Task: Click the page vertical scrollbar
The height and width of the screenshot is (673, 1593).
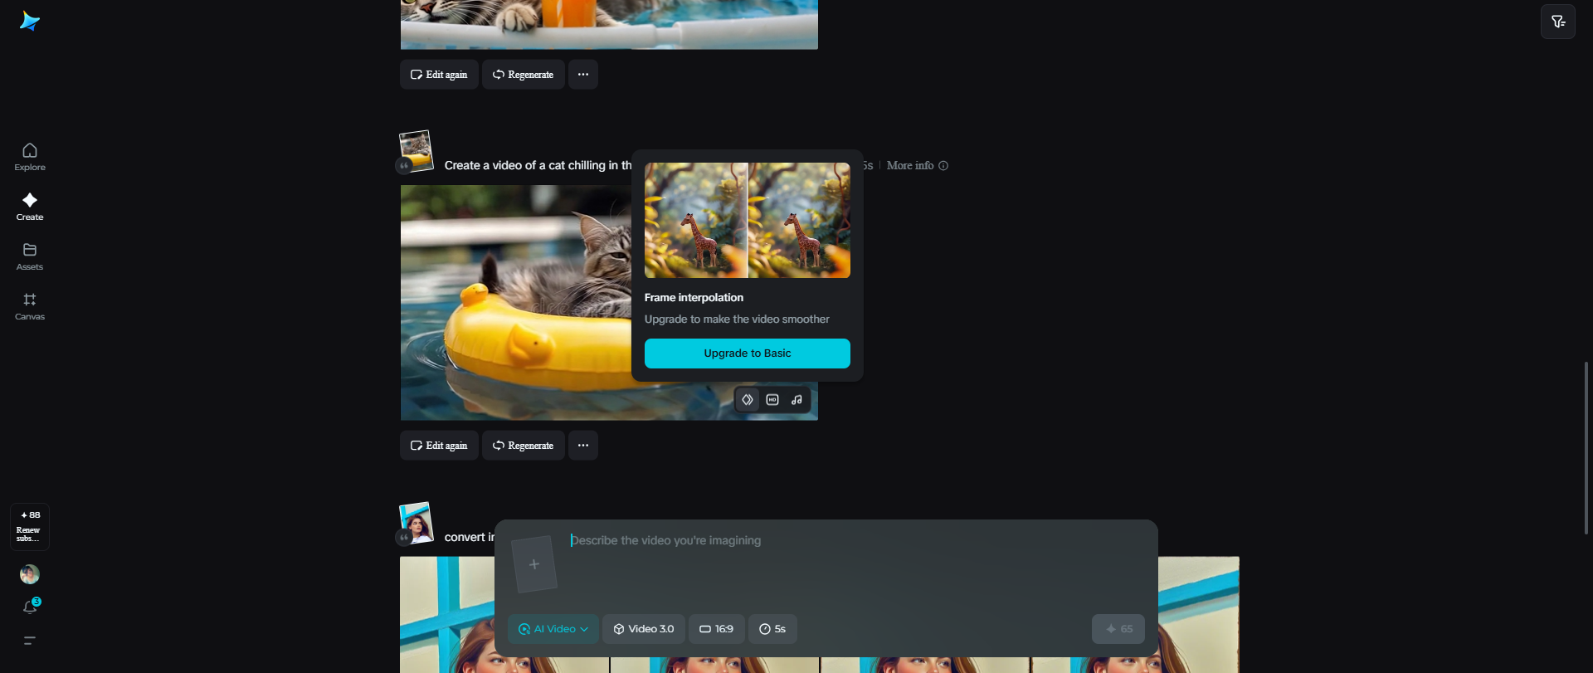Action: [x=1586, y=448]
